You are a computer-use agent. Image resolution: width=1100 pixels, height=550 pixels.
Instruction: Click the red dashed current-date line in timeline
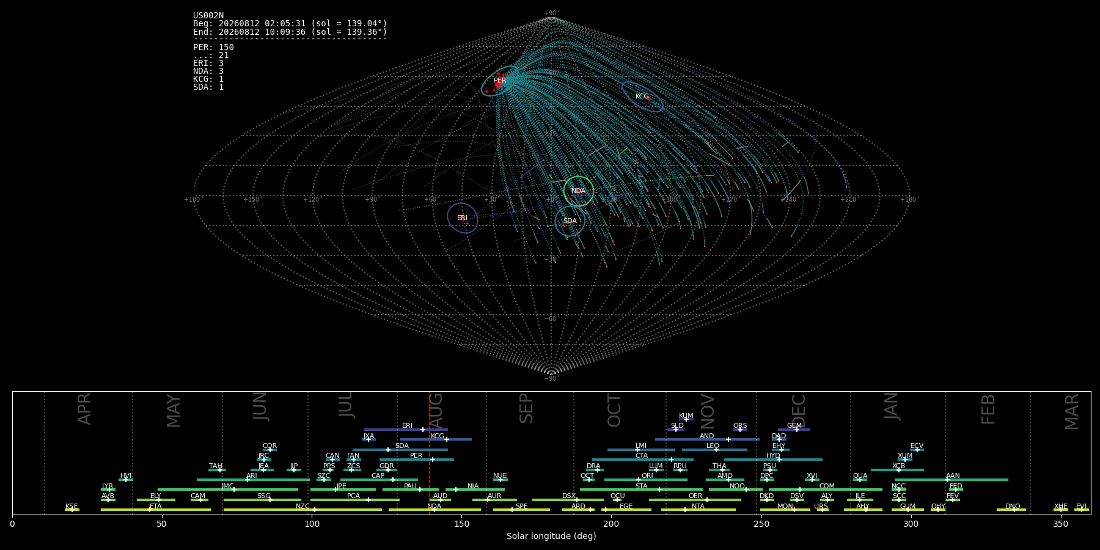[x=429, y=452]
